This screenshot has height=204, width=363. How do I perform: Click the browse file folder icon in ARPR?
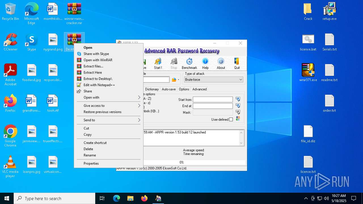click(x=174, y=80)
